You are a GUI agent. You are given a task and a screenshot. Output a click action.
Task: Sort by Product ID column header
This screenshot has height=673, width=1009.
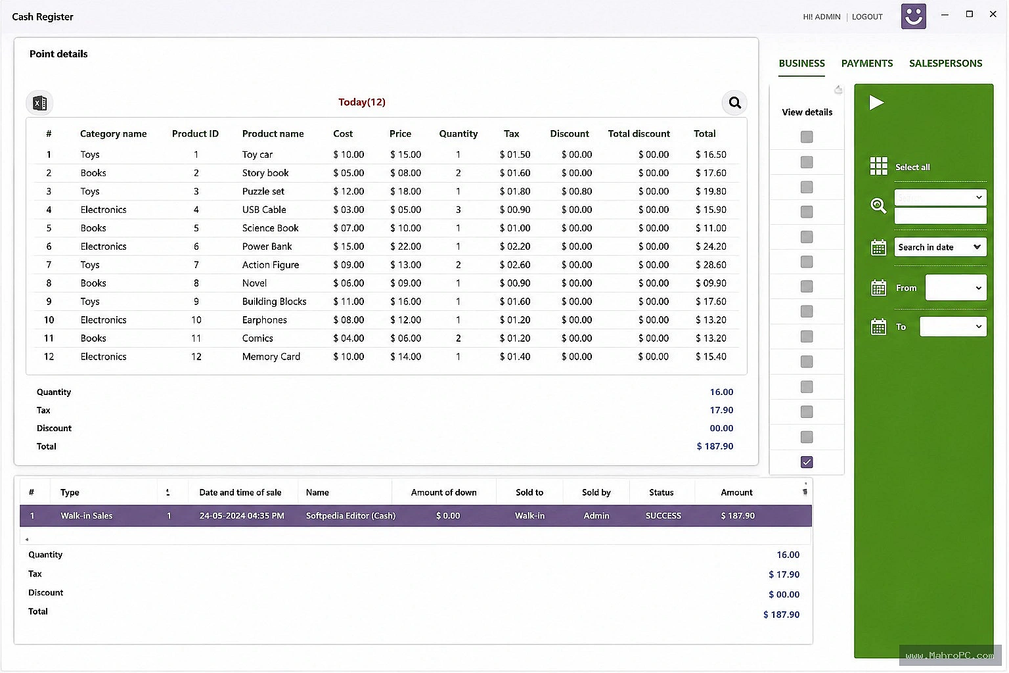[195, 133]
